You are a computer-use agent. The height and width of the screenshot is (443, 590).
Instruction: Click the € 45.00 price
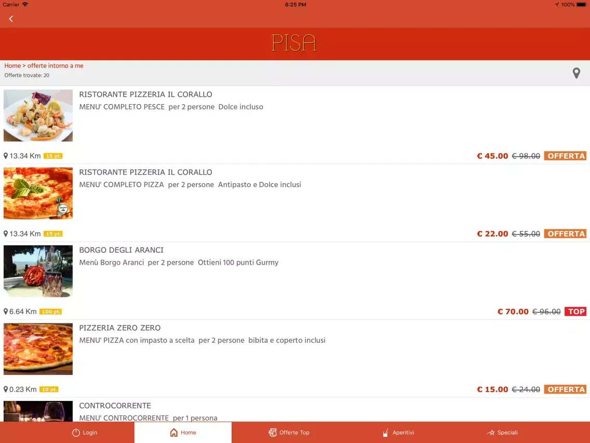click(492, 156)
